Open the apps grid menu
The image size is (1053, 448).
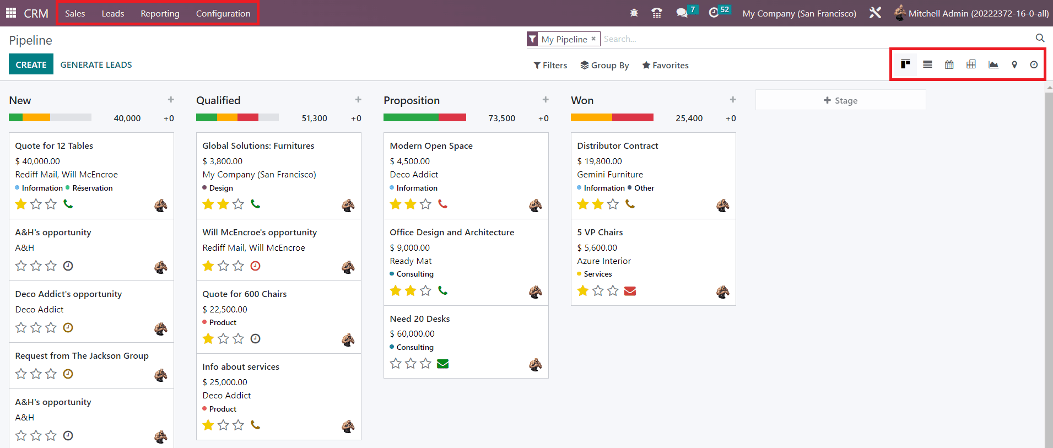coord(11,13)
